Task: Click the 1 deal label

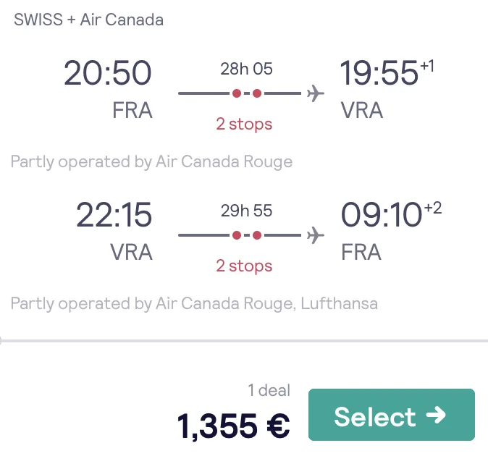Action: click(269, 390)
